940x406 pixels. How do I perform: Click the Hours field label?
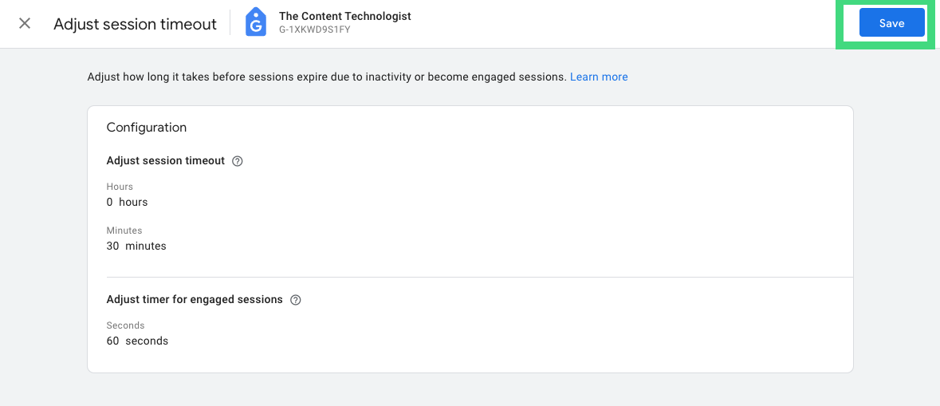tap(120, 187)
